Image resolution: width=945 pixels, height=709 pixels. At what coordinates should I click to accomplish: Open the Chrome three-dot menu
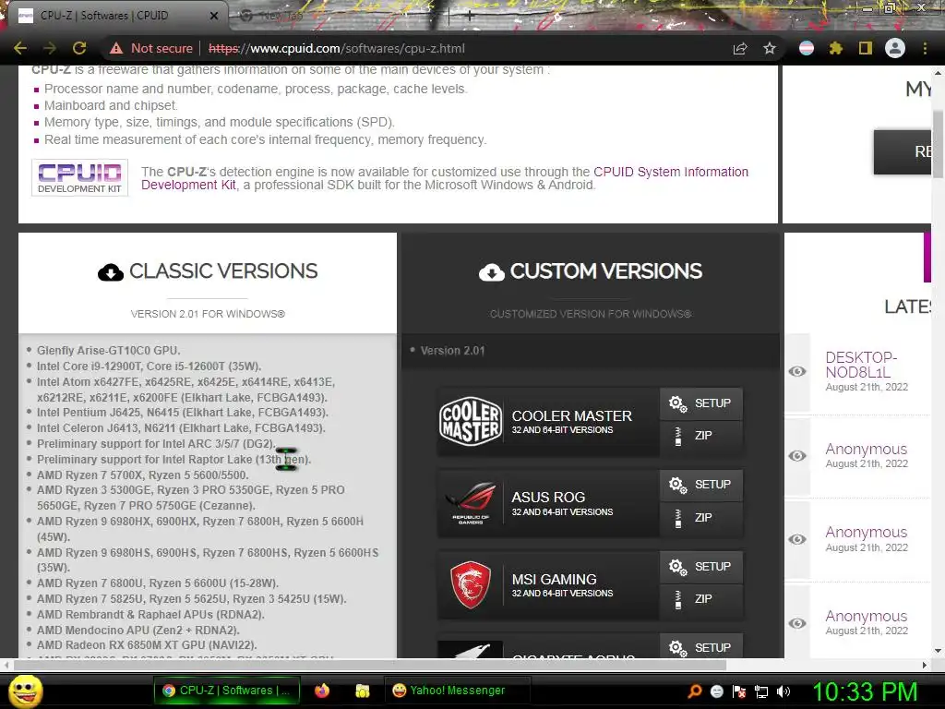point(925,48)
